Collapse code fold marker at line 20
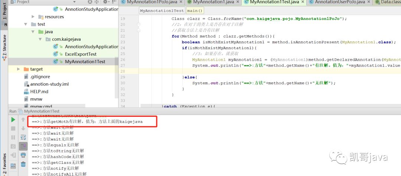This screenshot has height=176, width=401. point(138,25)
